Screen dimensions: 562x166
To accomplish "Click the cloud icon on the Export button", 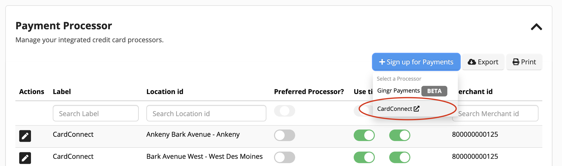I will coord(472,62).
